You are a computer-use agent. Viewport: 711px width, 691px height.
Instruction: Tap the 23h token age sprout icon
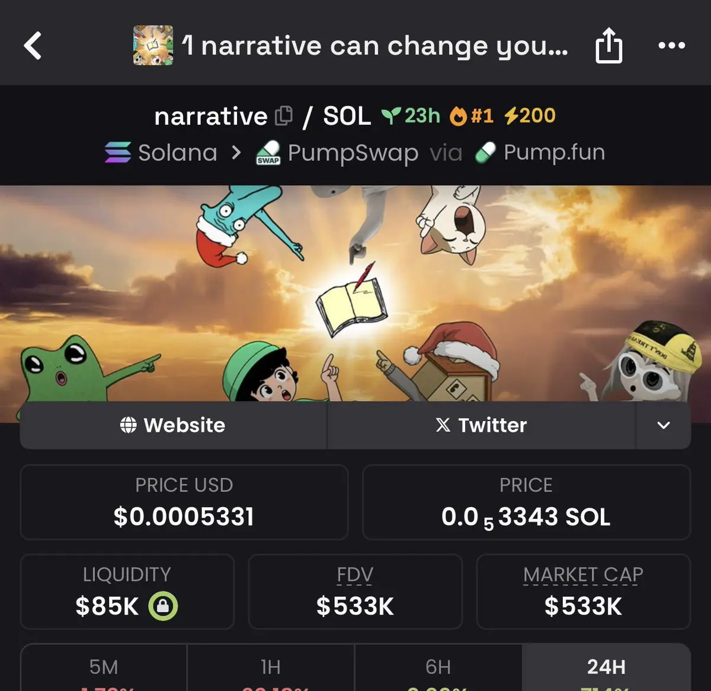pos(391,116)
